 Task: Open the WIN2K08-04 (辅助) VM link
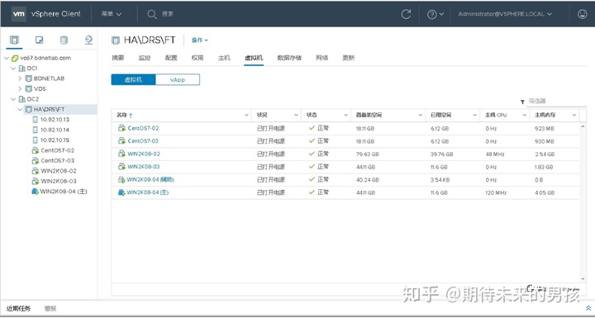pos(150,179)
